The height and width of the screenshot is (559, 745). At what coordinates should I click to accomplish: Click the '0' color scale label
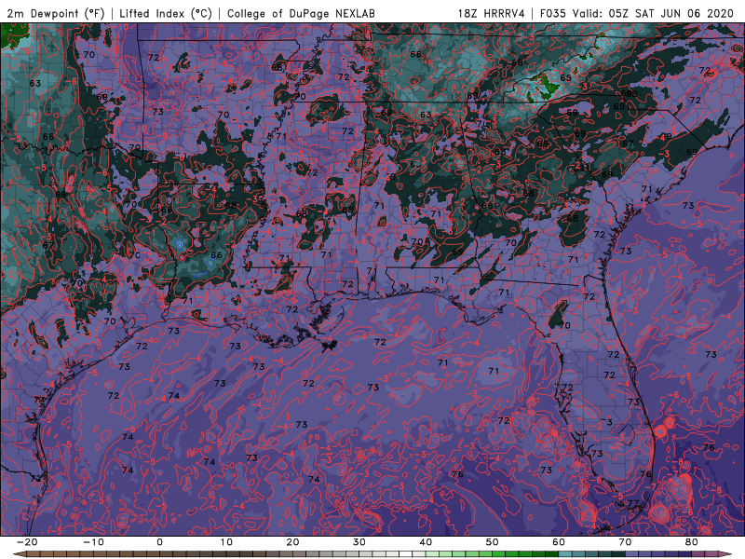point(159,542)
